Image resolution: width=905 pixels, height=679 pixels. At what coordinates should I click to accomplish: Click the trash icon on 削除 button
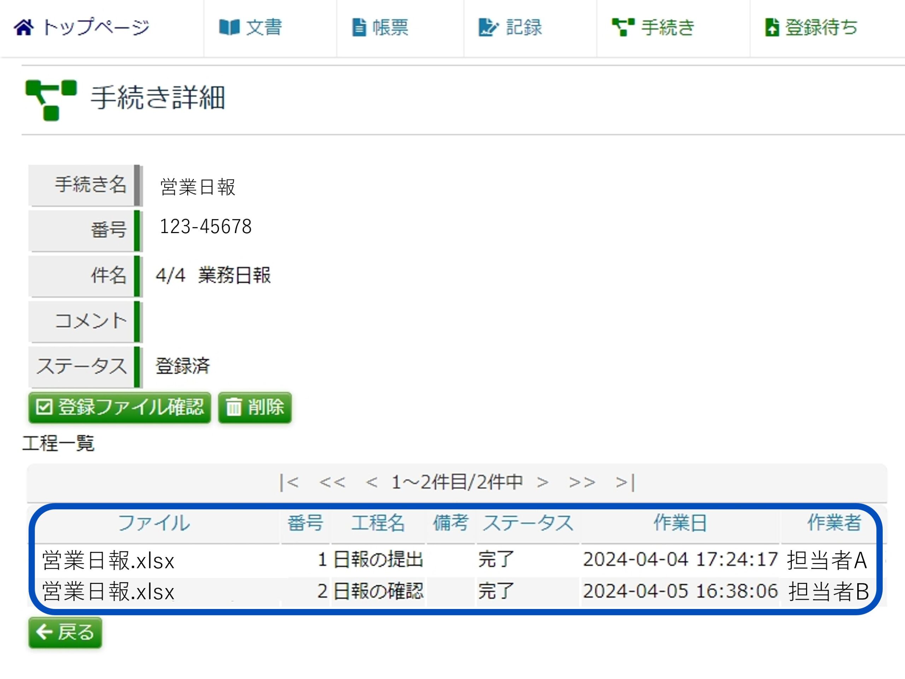click(x=234, y=407)
